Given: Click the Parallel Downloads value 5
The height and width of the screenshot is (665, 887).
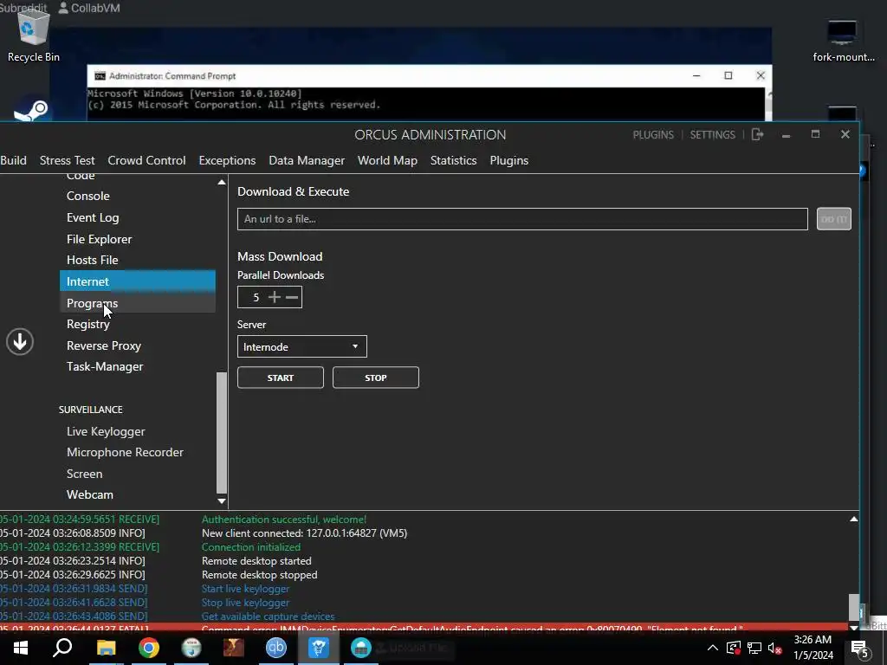Looking at the screenshot, I should 256,298.
